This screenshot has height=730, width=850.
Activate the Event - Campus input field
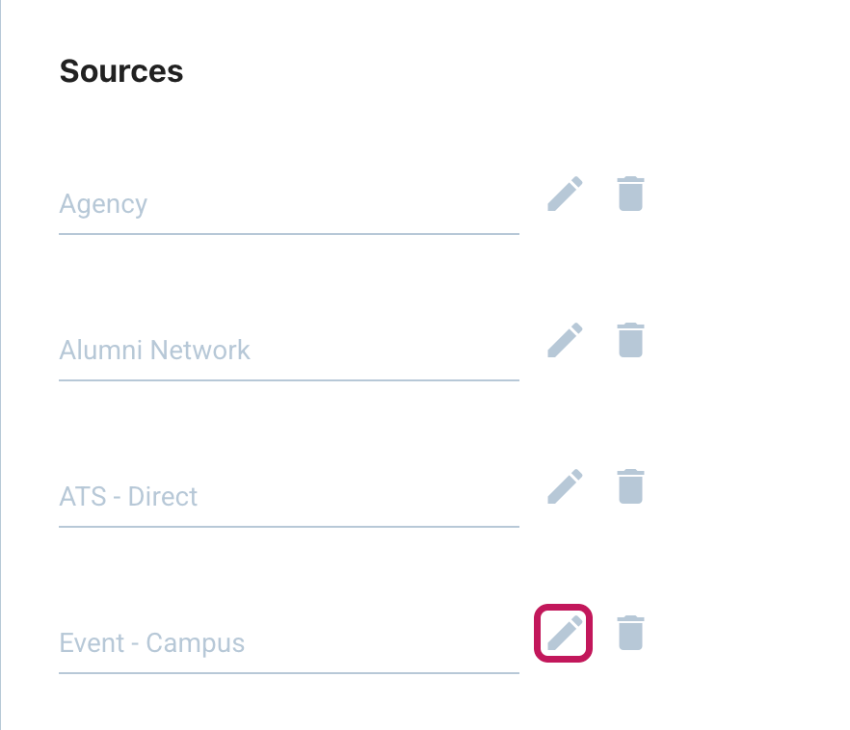click(x=289, y=643)
